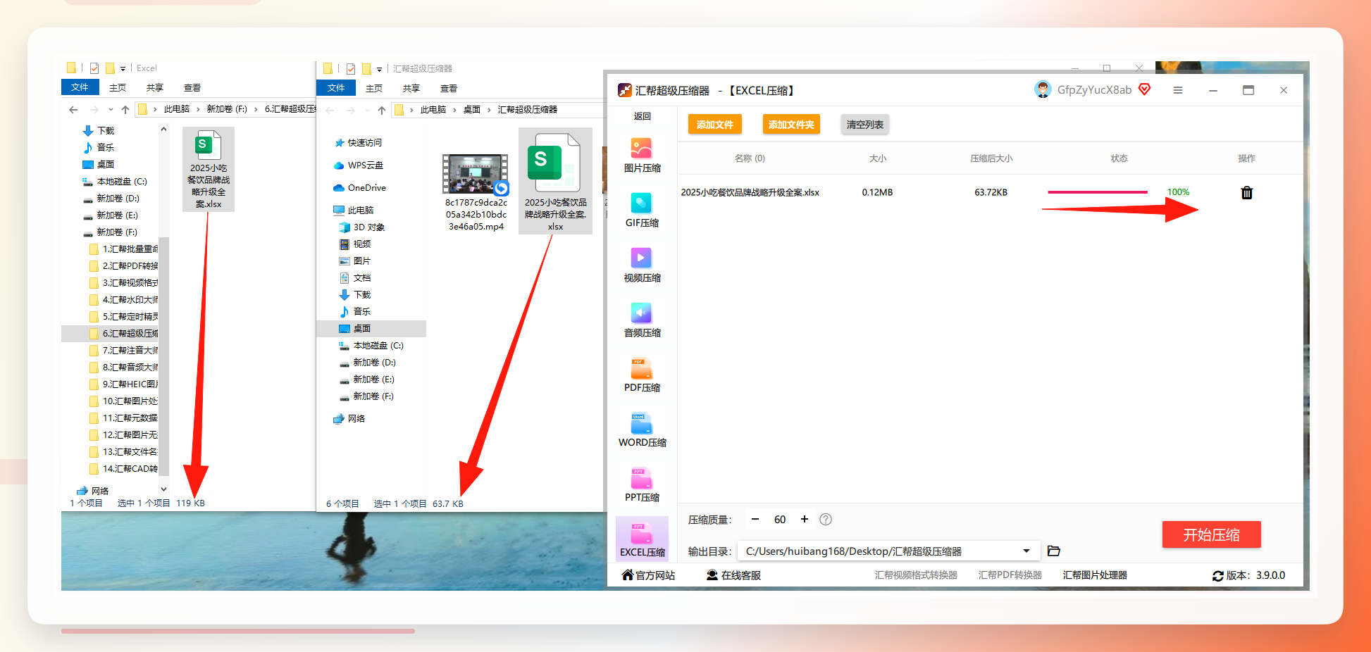
Task: Browse for output folder with the folder icon
Action: [x=1054, y=551]
